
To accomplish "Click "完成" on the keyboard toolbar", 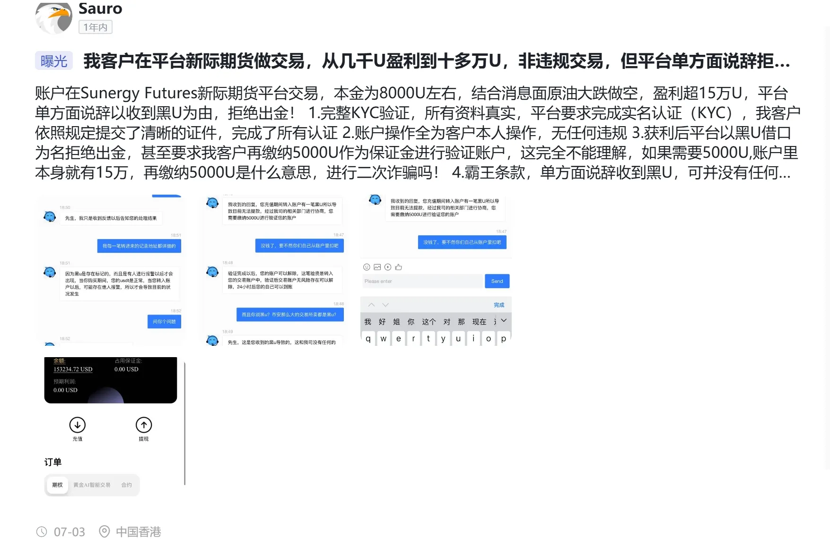I will click(x=499, y=305).
